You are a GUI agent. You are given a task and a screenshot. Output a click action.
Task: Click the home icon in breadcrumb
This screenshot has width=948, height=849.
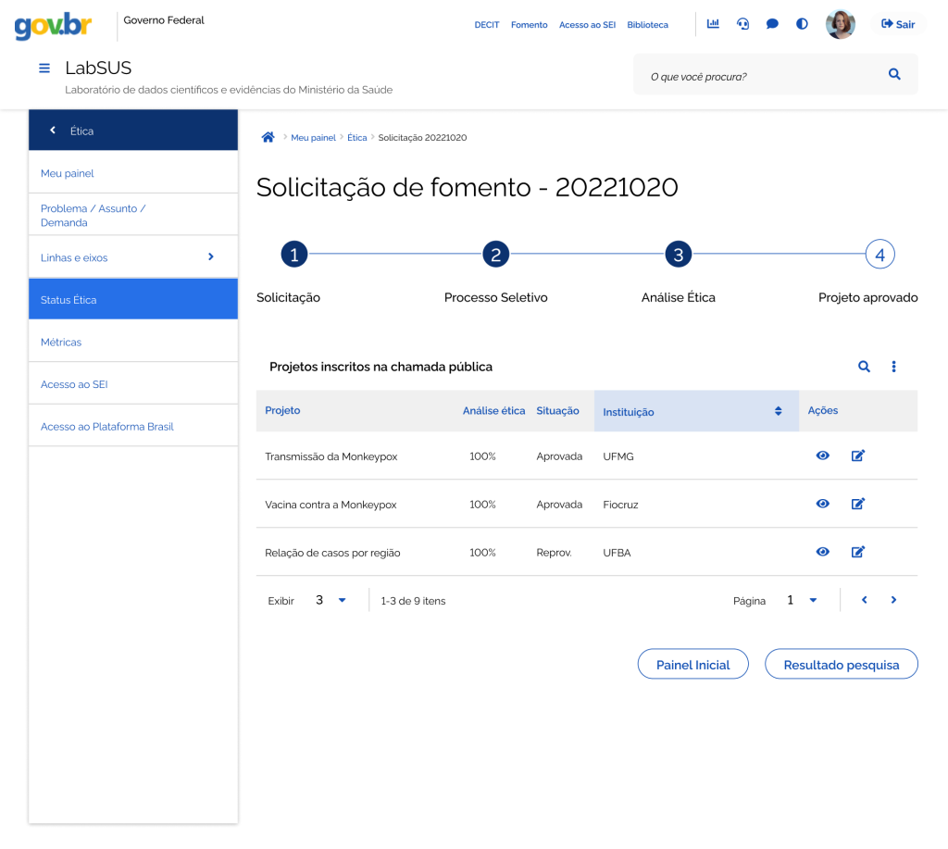point(268,137)
